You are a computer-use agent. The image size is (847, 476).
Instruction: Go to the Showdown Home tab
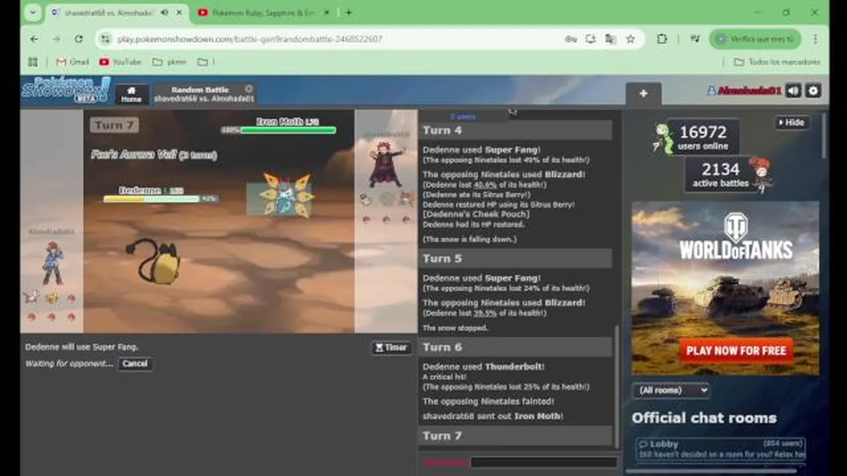pos(131,94)
